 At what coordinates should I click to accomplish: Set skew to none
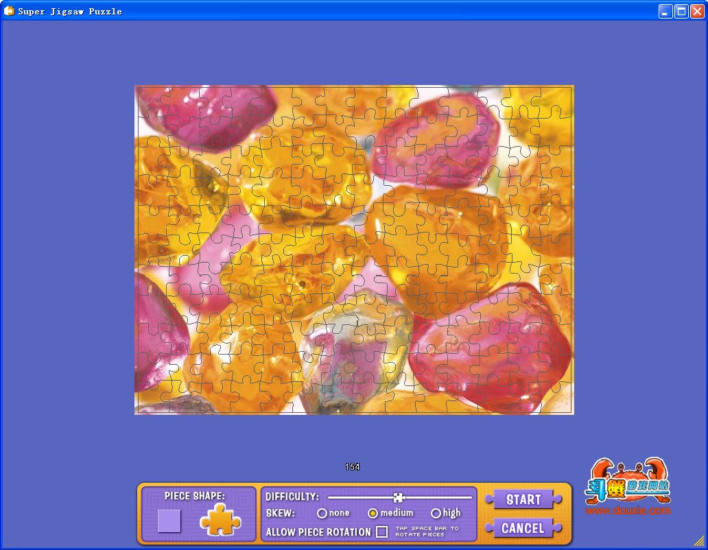(322, 513)
